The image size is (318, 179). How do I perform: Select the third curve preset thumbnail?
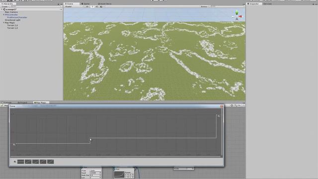click(35, 162)
